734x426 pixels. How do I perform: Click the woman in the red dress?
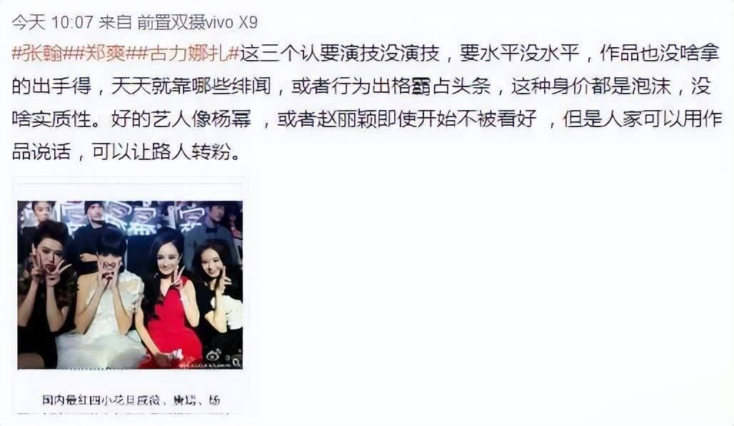click(171, 300)
